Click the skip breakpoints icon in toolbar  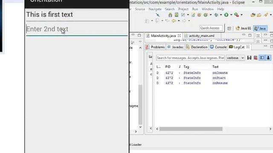(x=157, y=15)
